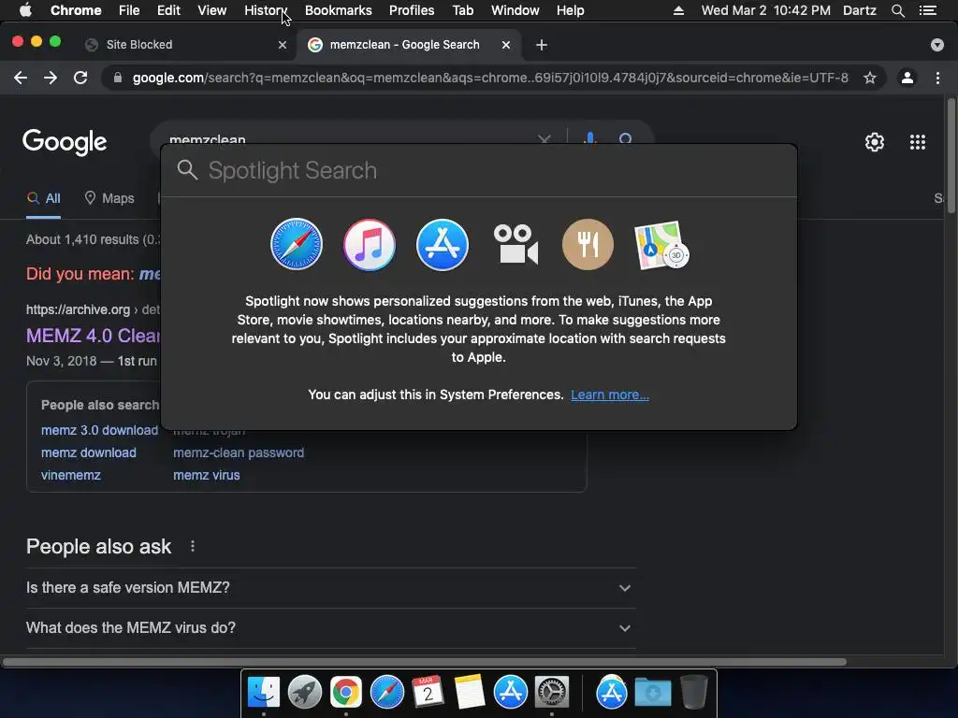958x718 pixels.
Task: Click the iTunes music icon in Spotlight
Action: tap(369, 244)
